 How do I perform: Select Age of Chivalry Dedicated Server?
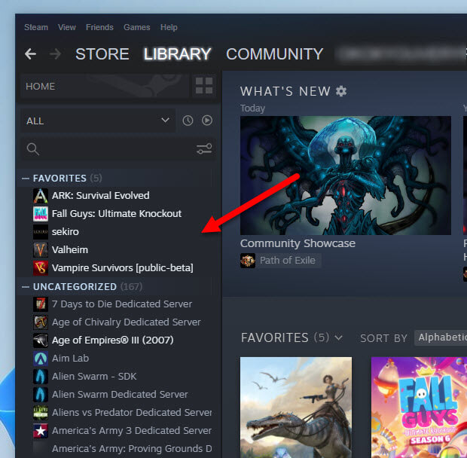tap(127, 322)
